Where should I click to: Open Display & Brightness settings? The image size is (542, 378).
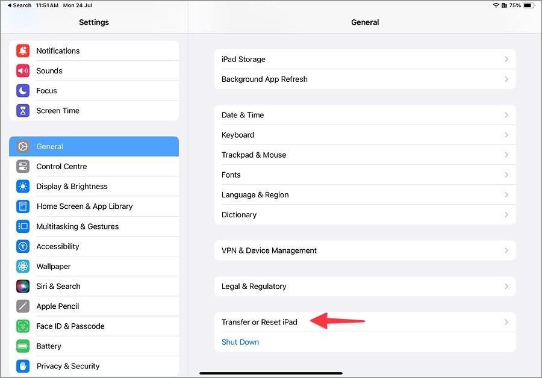pos(94,187)
